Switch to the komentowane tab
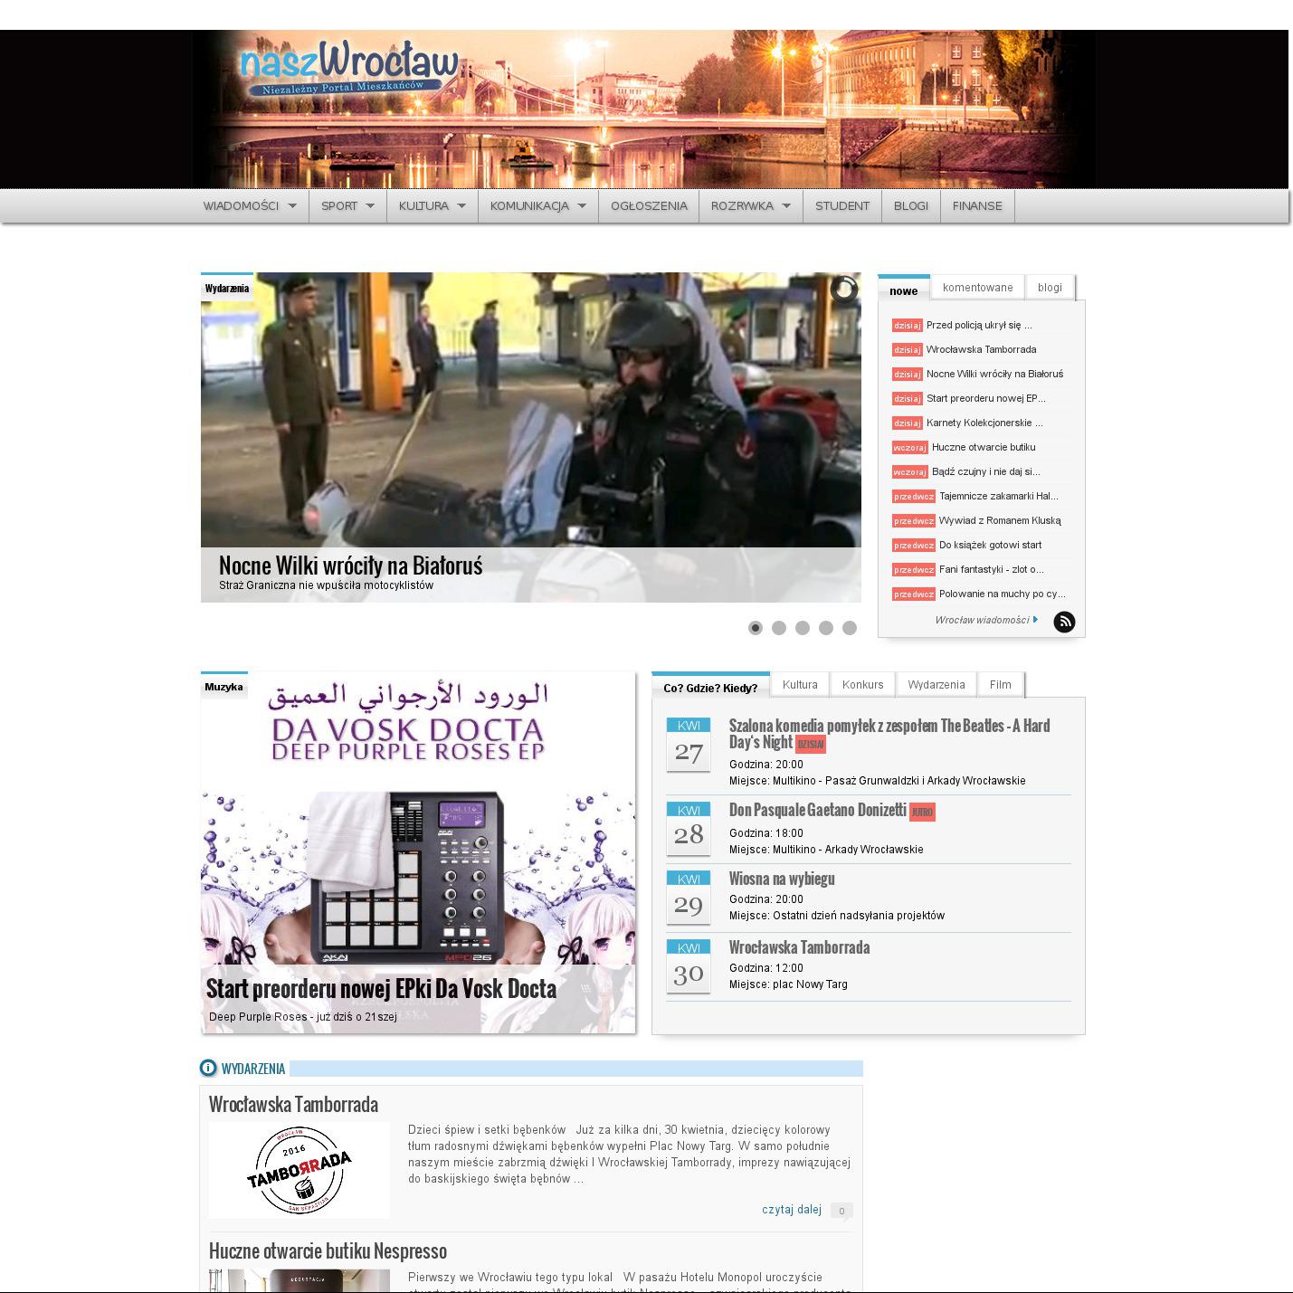The image size is (1293, 1293). click(x=977, y=288)
